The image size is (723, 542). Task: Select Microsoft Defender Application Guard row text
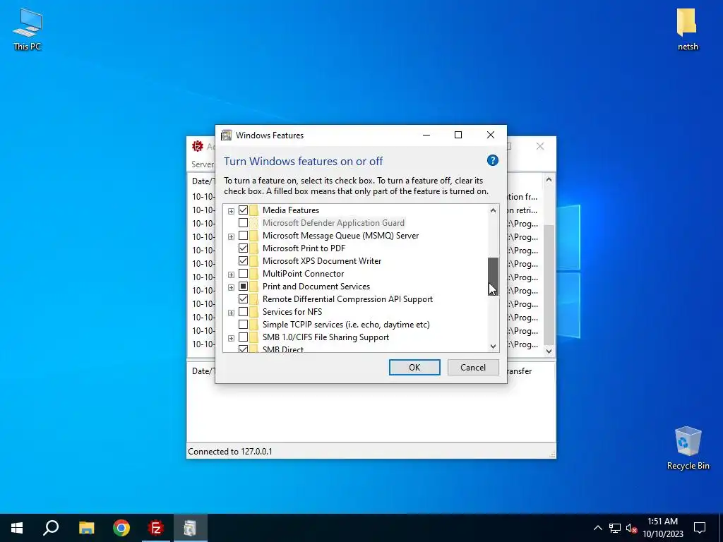click(333, 222)
